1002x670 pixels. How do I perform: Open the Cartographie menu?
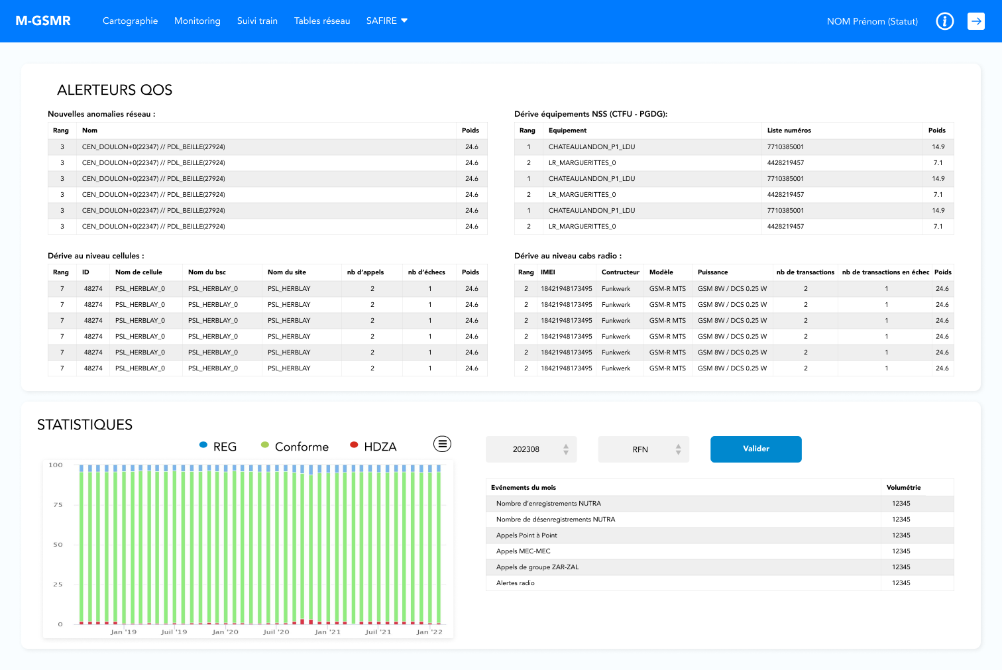pyautogui.click(x=130, y=21)
